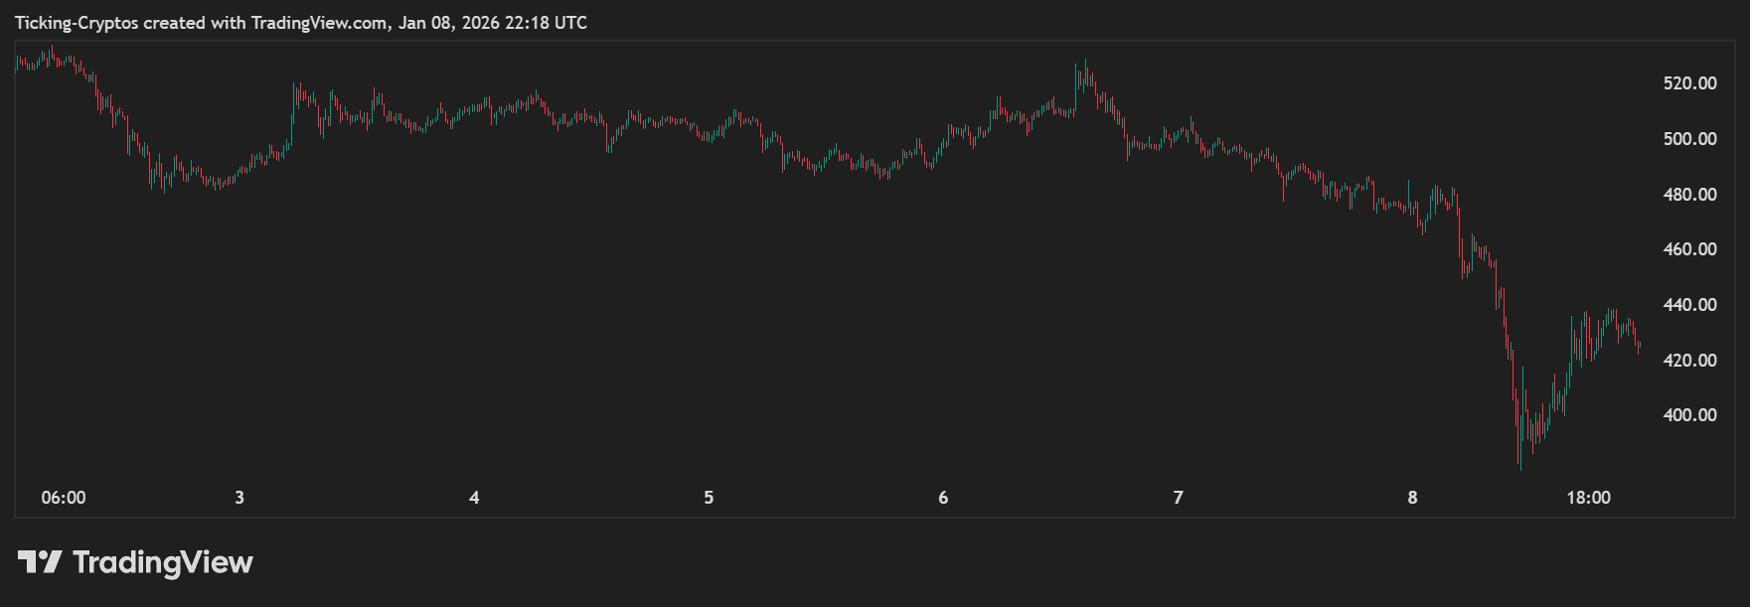Click the TradingView logo icon
This screenshot has width=1750, height=607.
click(40, 562)
